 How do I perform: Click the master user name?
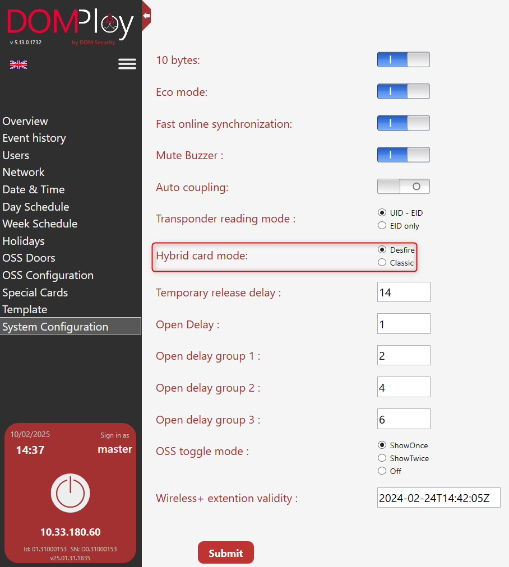115,449
